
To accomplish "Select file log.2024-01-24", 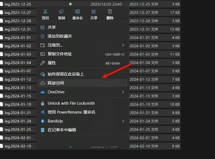I will 18,121.
